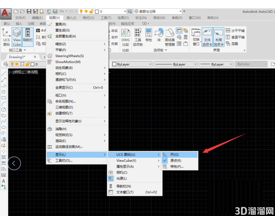
Task: Expand the 视觉样式(S) submenu
Action: point(77,135)
